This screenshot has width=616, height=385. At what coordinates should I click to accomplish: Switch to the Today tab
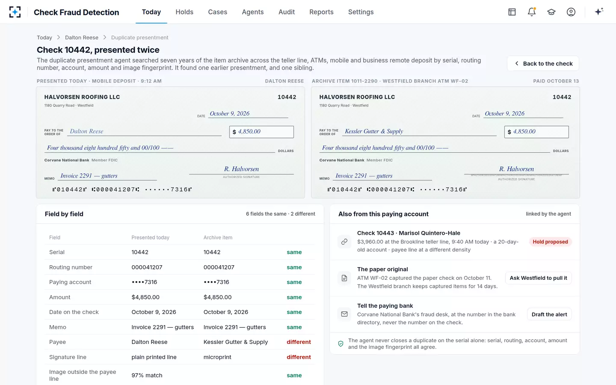151,12
